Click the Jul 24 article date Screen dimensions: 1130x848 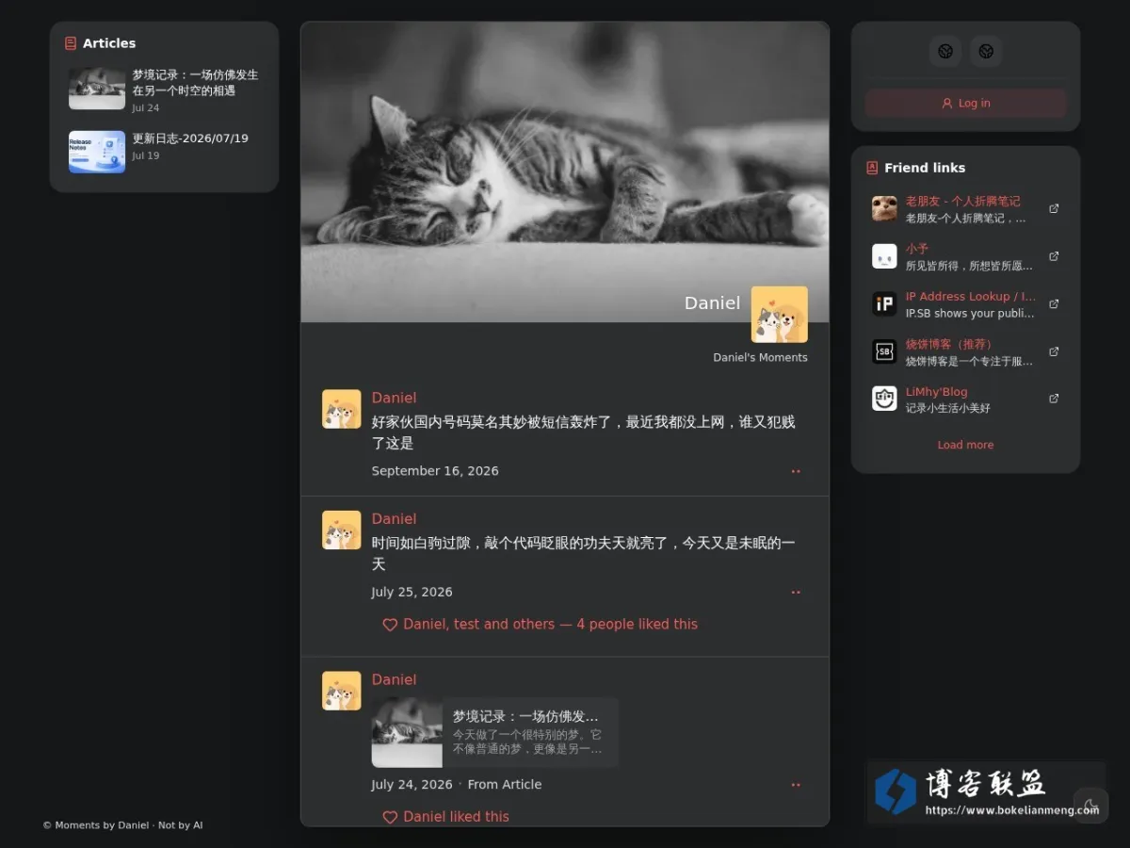pyautogui.click(x=146, y=108)
